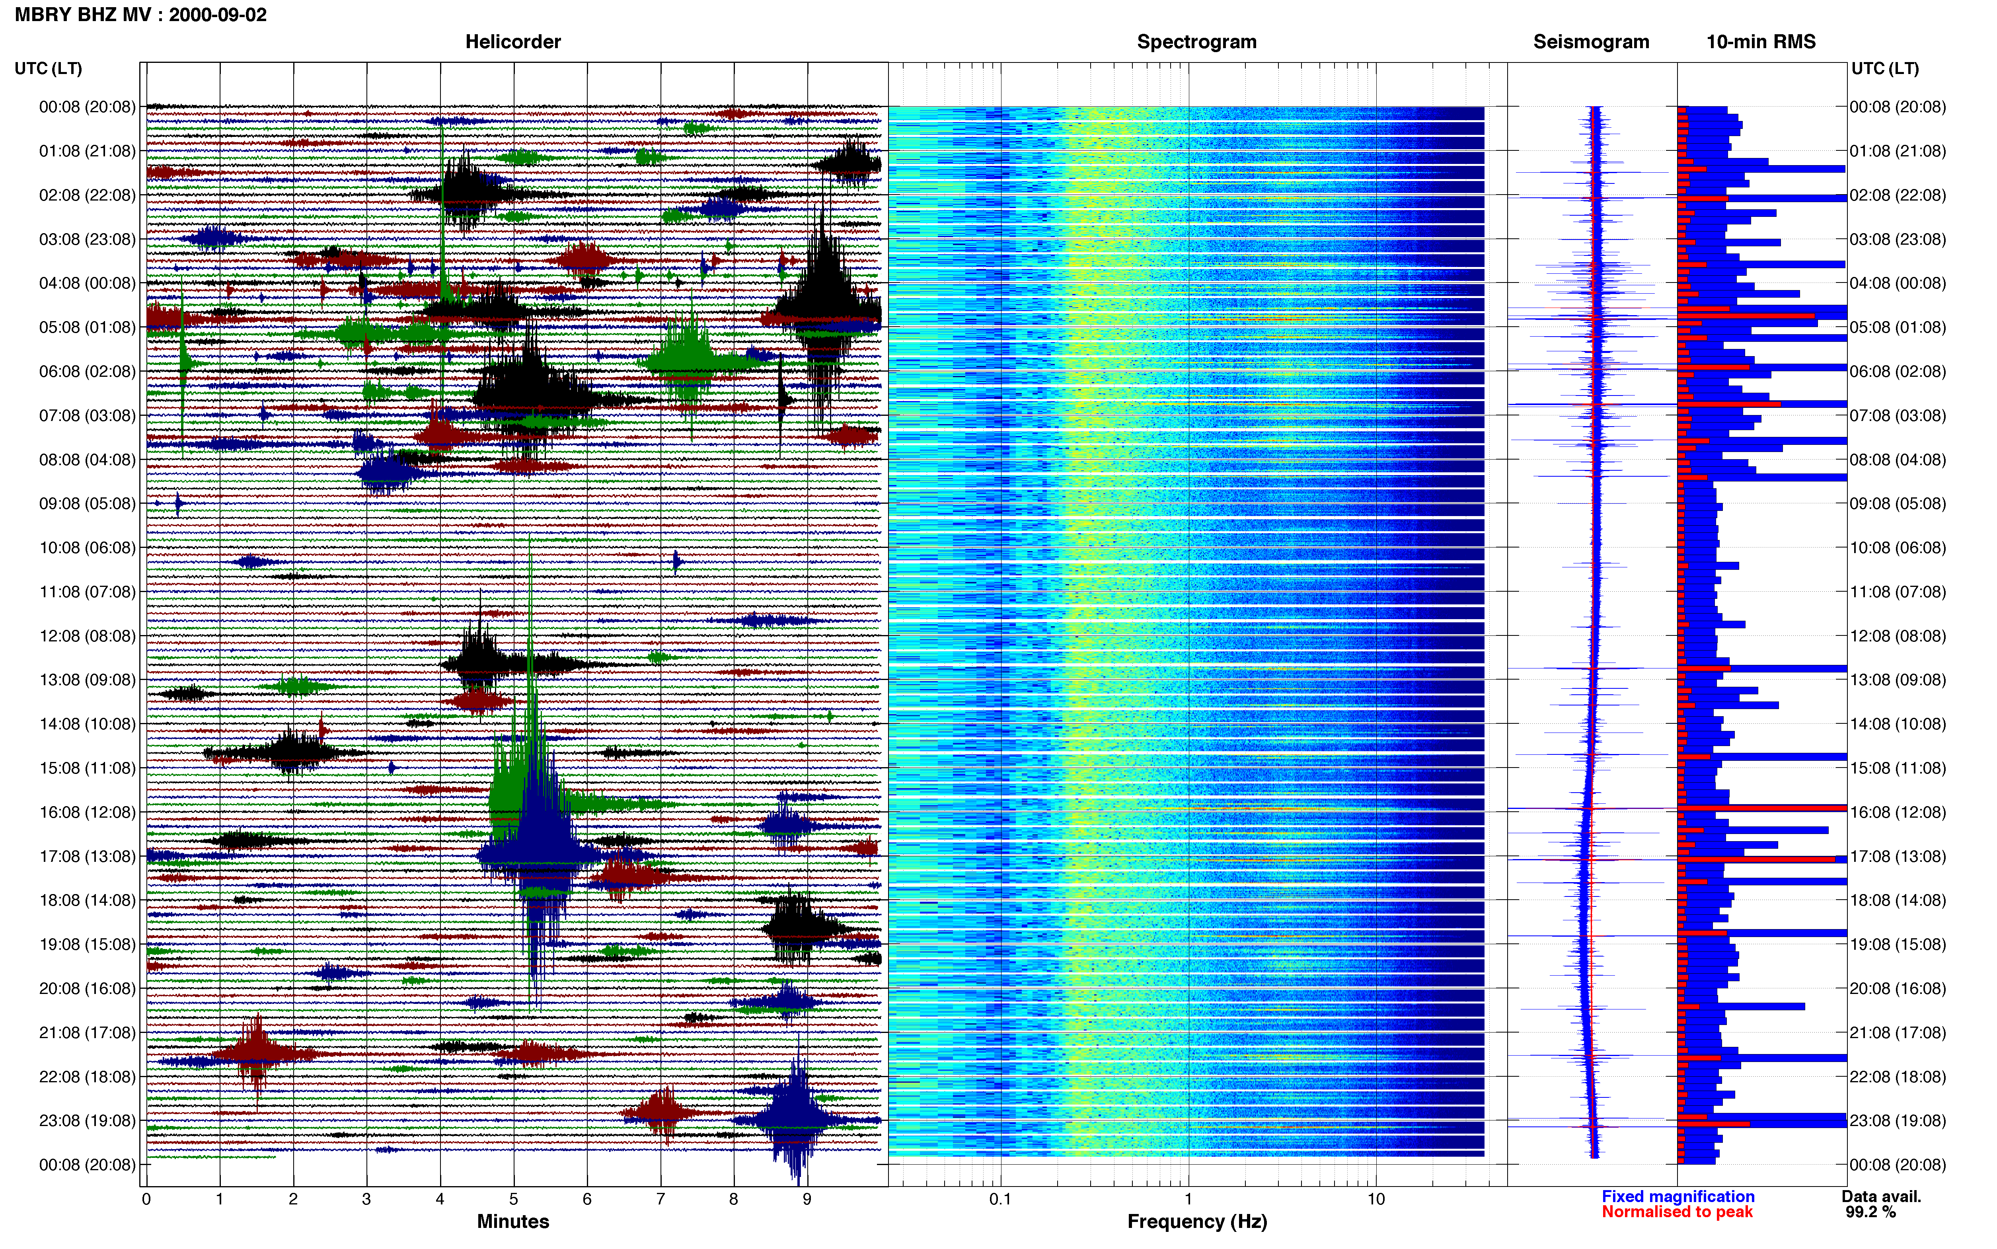This screenshot has width=1997, height=1249.
Task: Click RMS-side time label 18:08 (14:08)
Action: [1898, 900]
